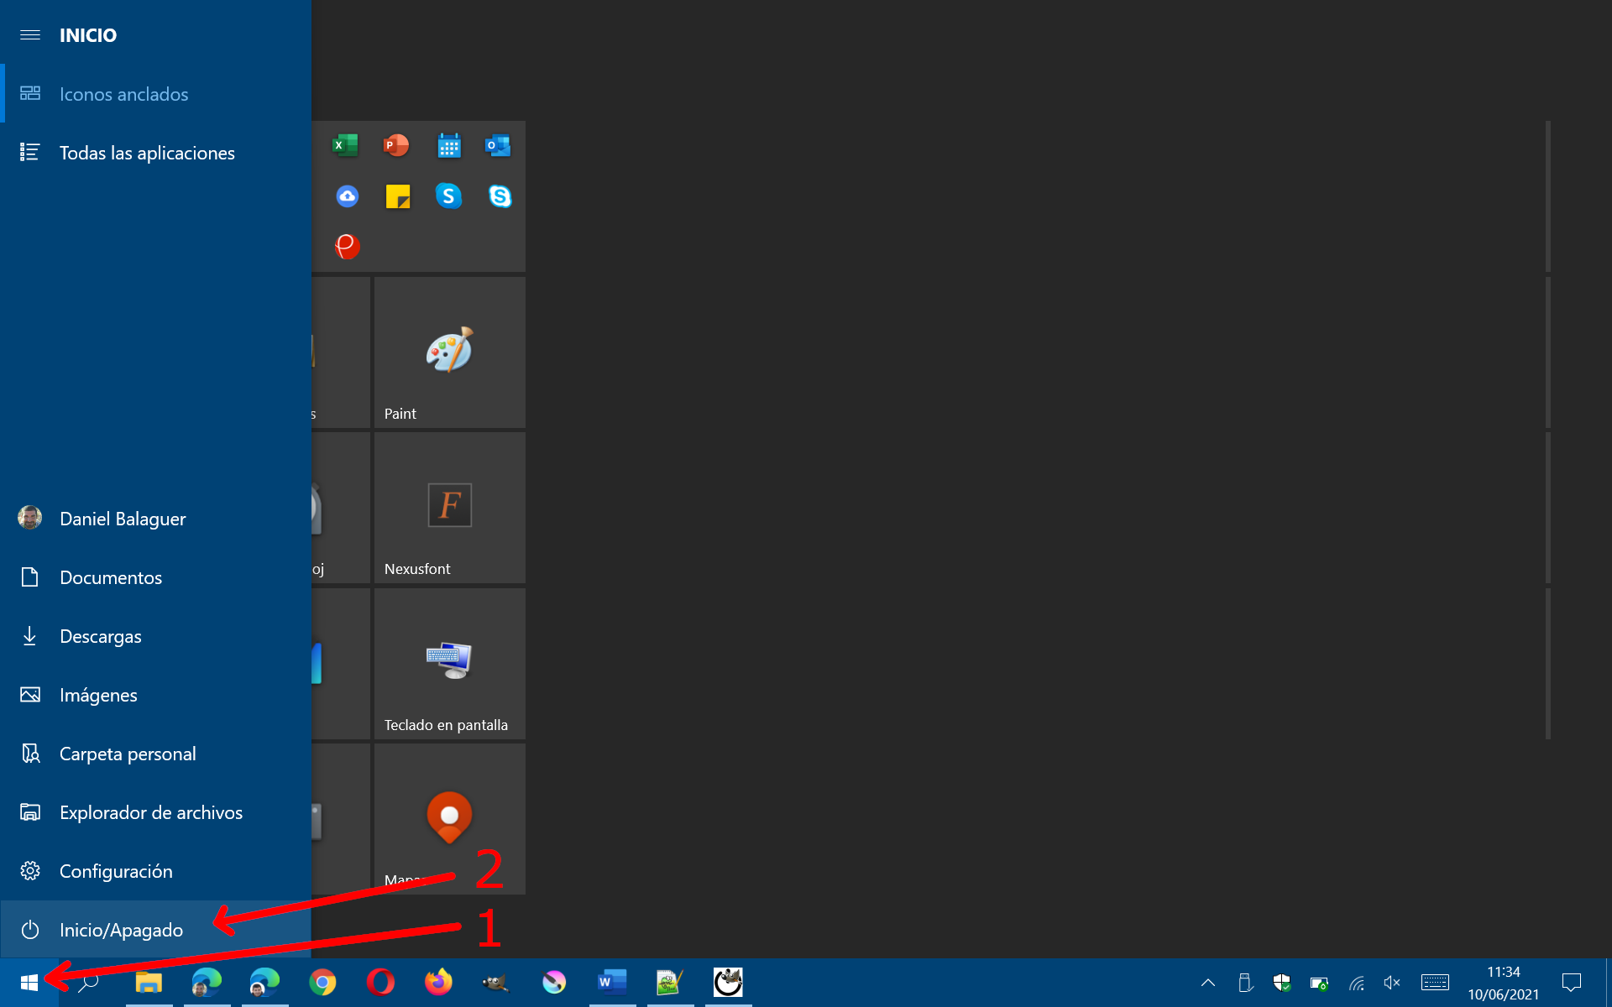
Task: Open Firefox from the taskbar
Action: tap(438, 982)
